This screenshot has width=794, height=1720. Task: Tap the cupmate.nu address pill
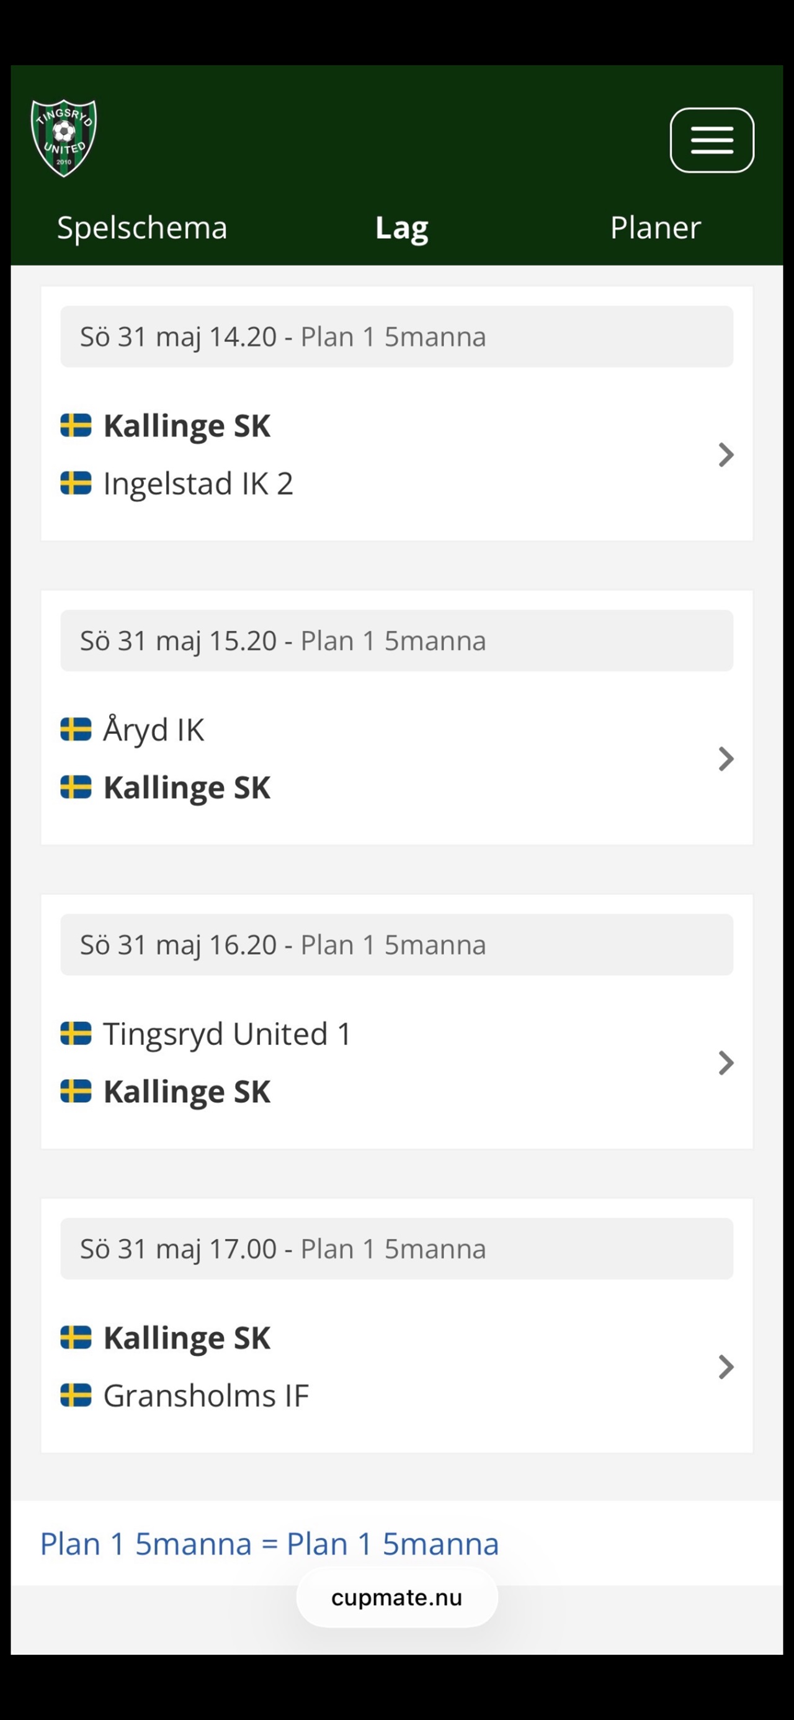tap(397, 1597)
